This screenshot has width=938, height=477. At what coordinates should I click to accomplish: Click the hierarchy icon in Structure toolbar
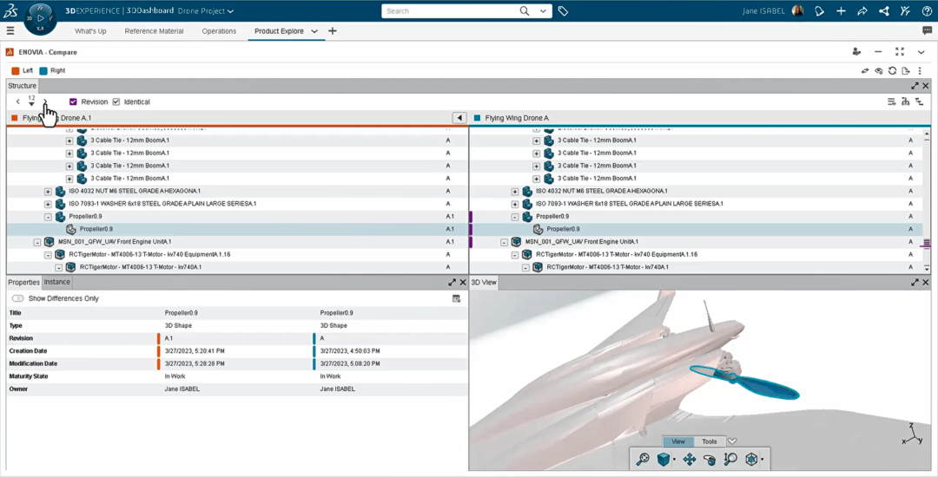point(906,102)
